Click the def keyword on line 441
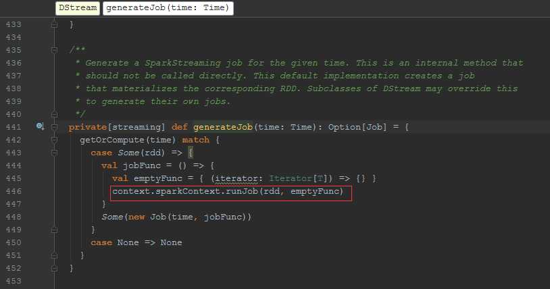550x289 pixels. click(x=180, y=127)
